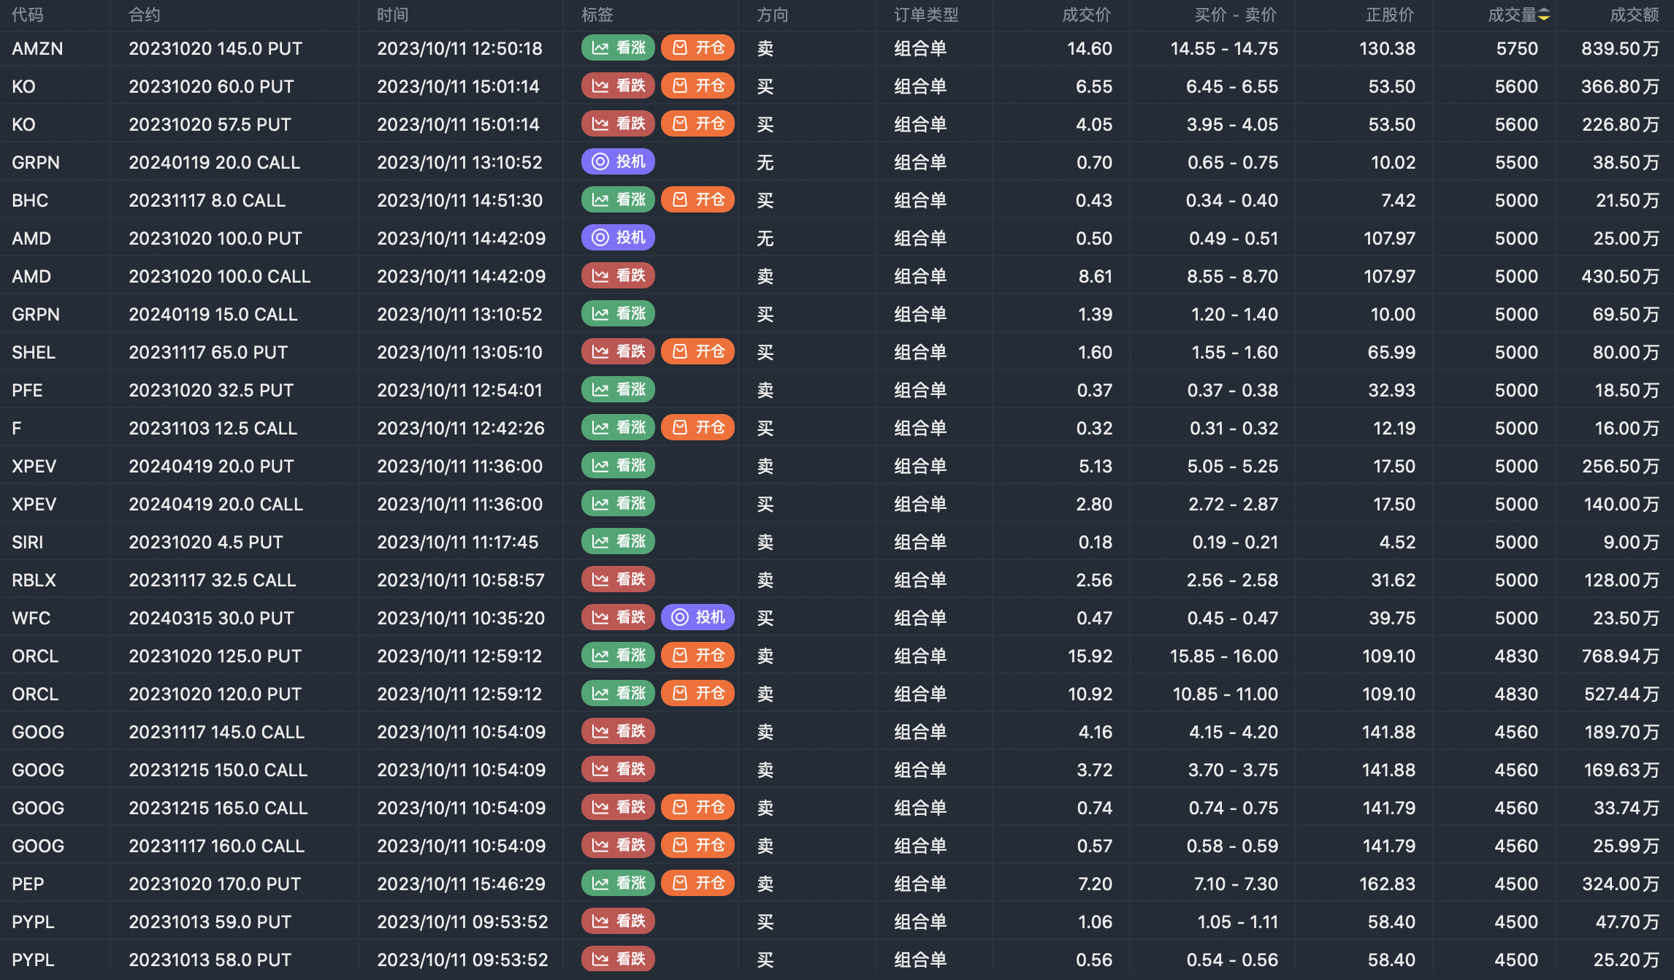Click the sort arrows icon beside 成交量
The image size is (1674, 980).
(1544, 15)
